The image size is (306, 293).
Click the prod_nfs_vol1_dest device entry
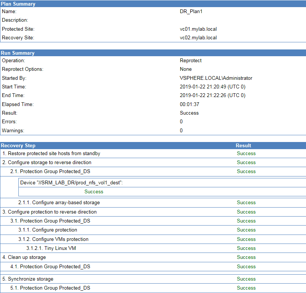[72, 182]
